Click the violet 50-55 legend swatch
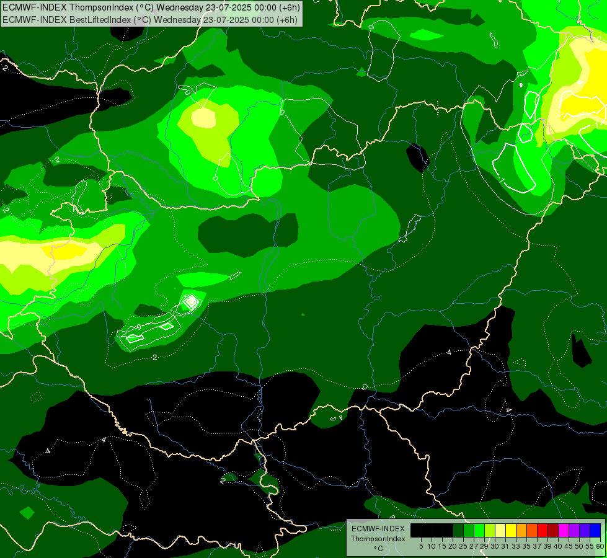Viewport: 607px width, 558px height. pos(585,531)
